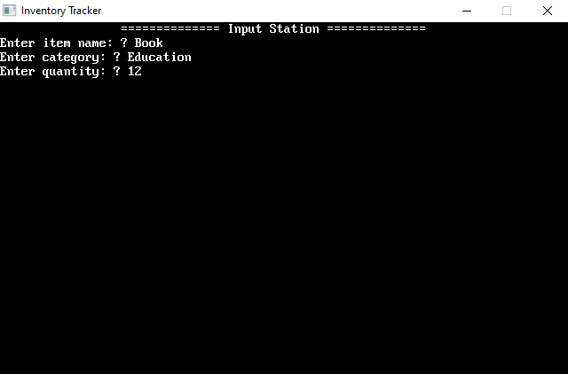This screenshot has height=374, width=568.
Task: Click the question mark before 12
Action: tap(116, 71)
